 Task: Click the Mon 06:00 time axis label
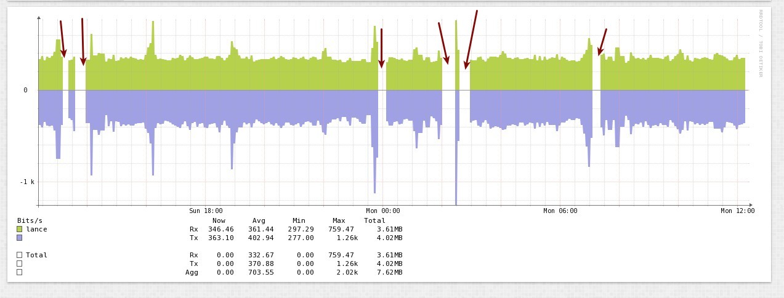(560, 211)
